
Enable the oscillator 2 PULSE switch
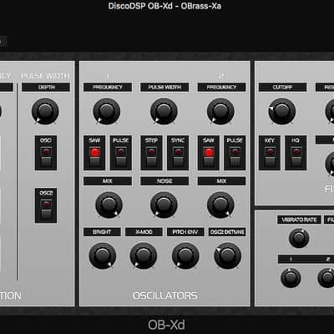(x=235, y=153)
